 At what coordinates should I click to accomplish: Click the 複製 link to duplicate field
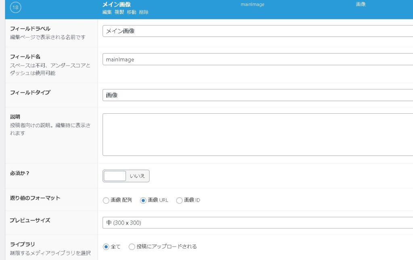click(x=119, y=12)
